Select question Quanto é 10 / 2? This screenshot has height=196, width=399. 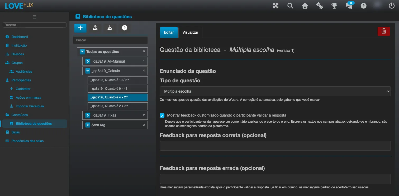(118, 80)
